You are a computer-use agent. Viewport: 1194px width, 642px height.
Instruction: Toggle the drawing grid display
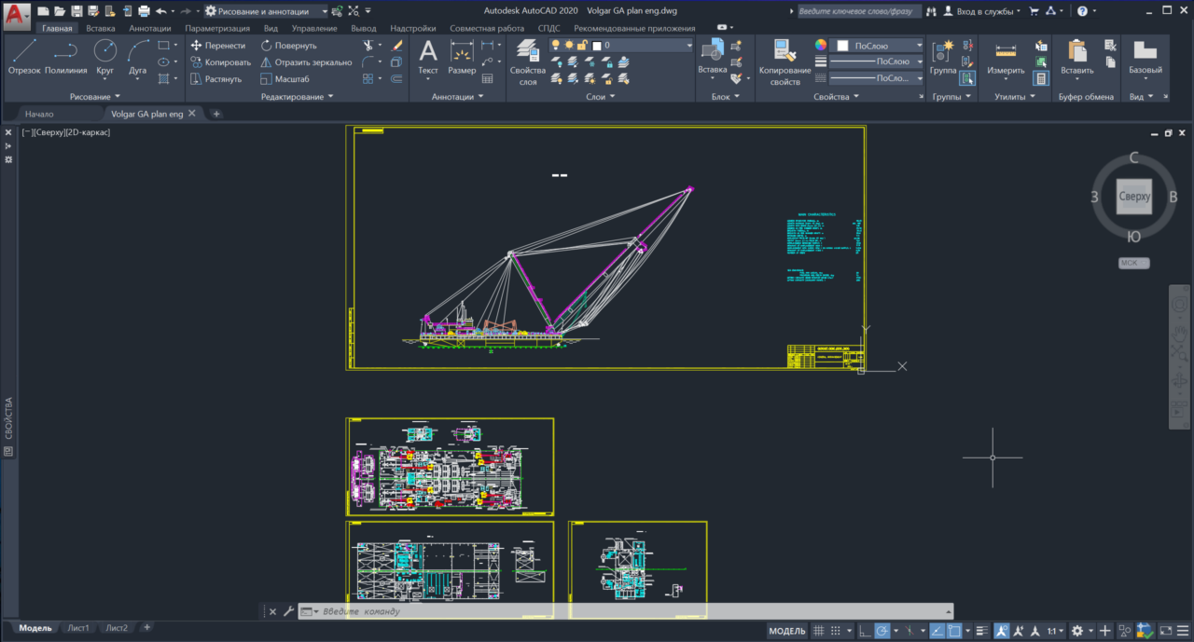click(819, 631)
